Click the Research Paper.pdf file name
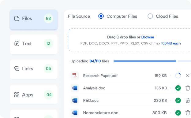This screenshot has height=118, width=191. (x=100, y=76)
